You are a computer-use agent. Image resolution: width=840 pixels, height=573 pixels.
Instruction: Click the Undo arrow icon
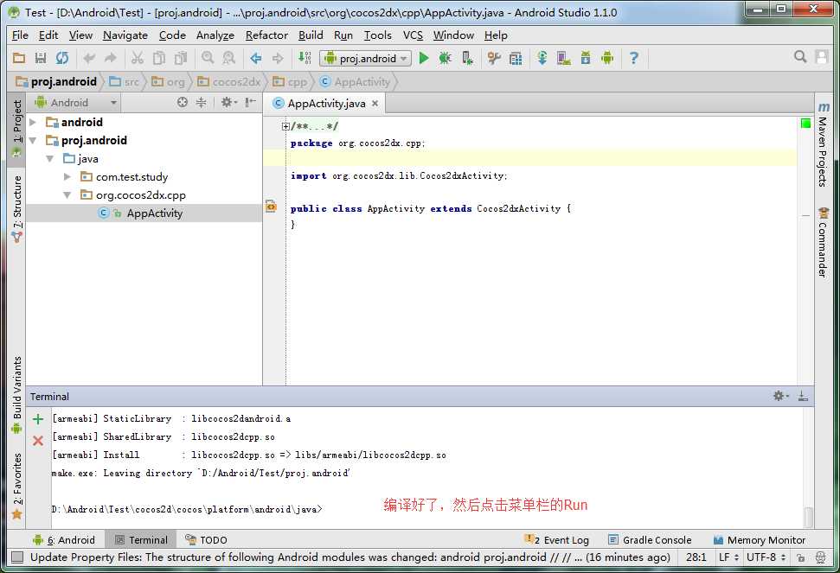[x=89, y=58]
